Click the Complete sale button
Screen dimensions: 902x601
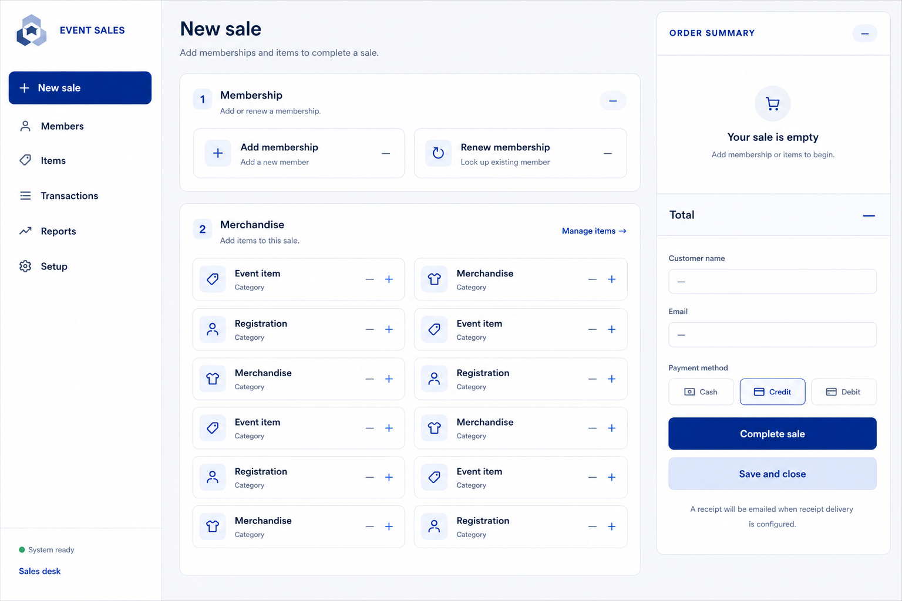coord(772,434)
